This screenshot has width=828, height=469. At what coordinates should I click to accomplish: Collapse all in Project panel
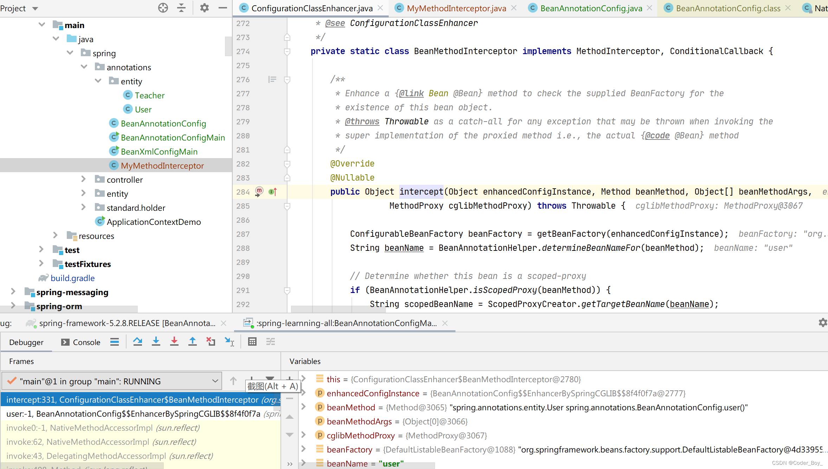click(181, 8)
